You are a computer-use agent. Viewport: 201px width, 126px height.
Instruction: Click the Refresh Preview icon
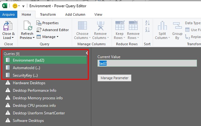pos(28,25)
